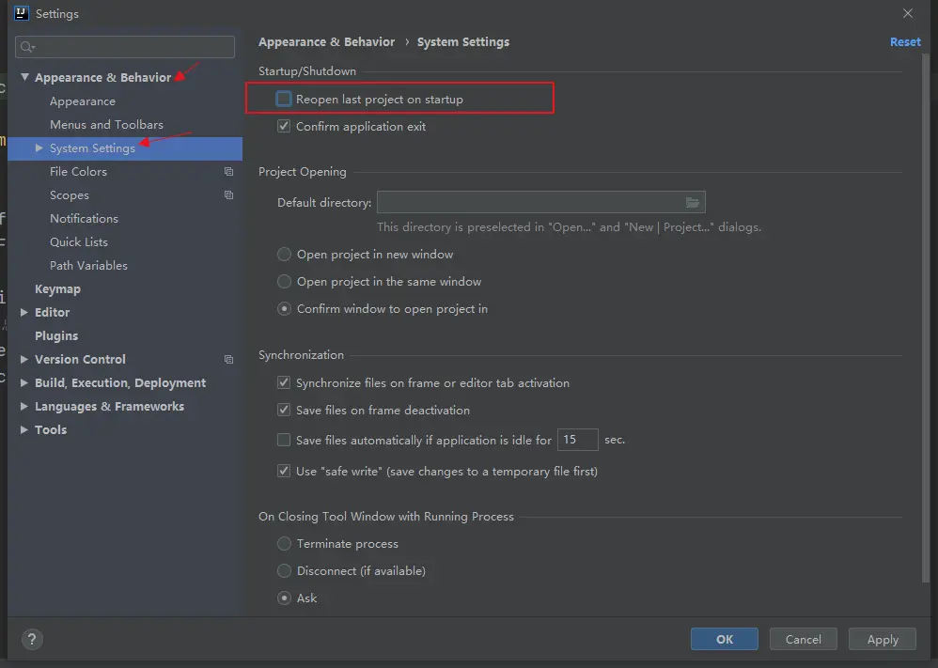Viewport: 938px width, 668px height.
Task: Select the Ask radio option
Action: pyautogui.click(x=284, y=598)
